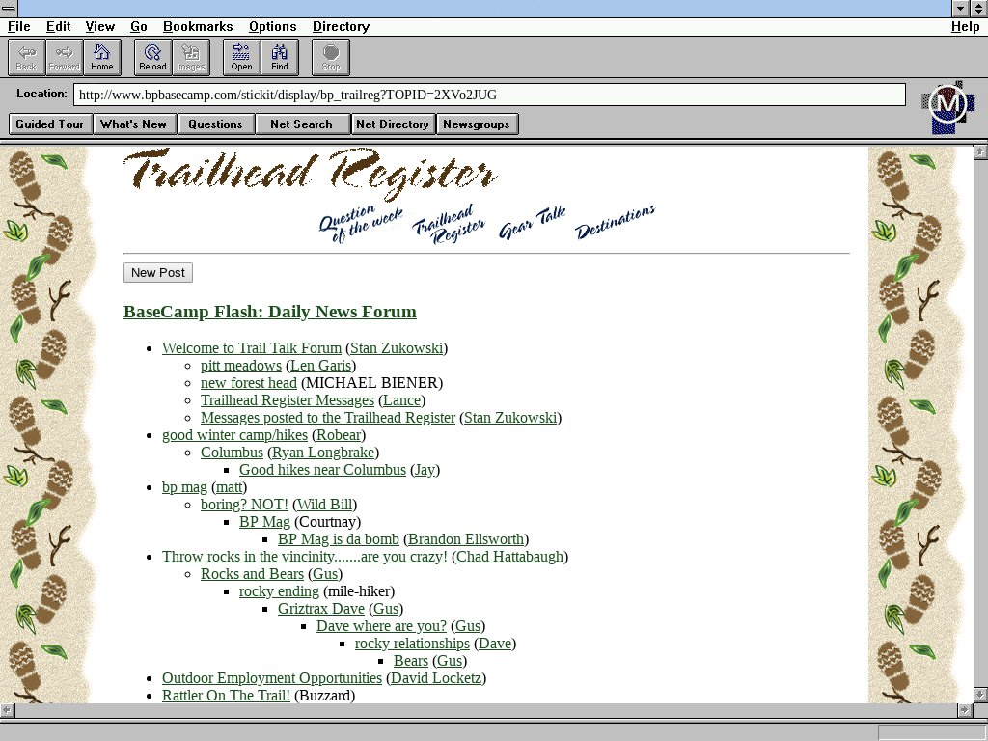Open the Newsgroups directory button

[477, 123]
